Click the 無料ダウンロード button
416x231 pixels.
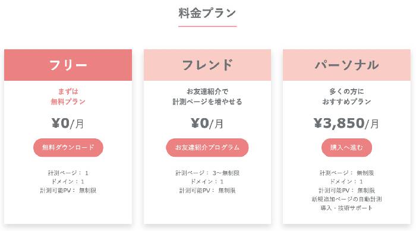point(68,147)
